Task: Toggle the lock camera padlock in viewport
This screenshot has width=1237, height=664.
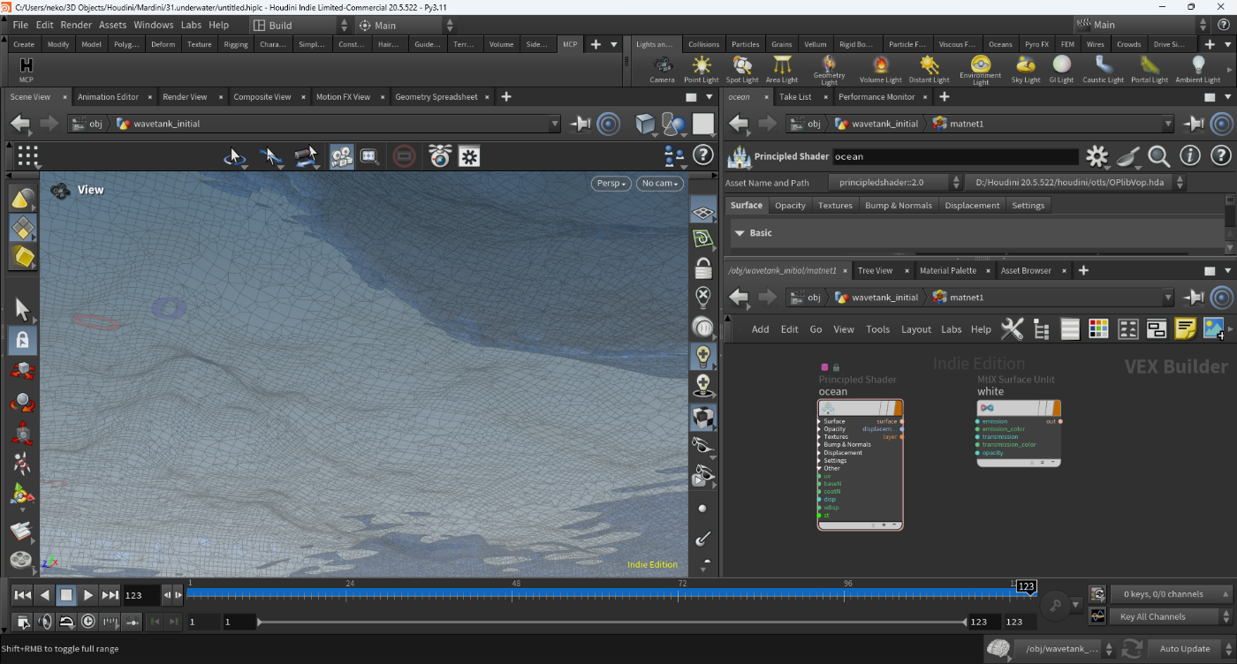Action: pyautogui.click(x=702, y=268)
